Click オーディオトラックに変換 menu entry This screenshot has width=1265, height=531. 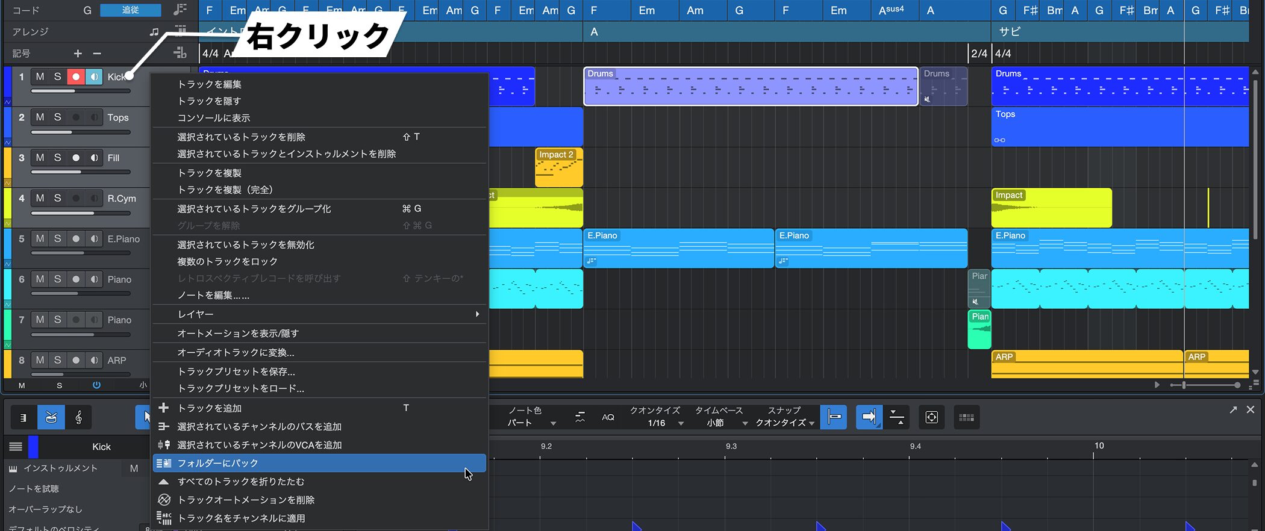pos(236,353)
